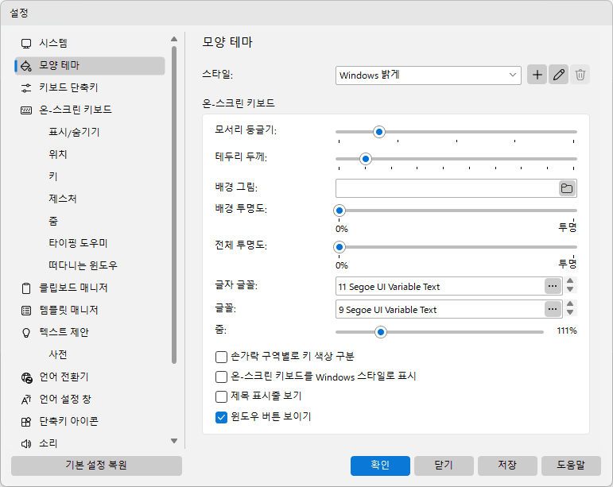Click the 클립보드 매니저 clipboard icon
The width and height of the screenshot is (613, 487).
(x=26, y=288)
